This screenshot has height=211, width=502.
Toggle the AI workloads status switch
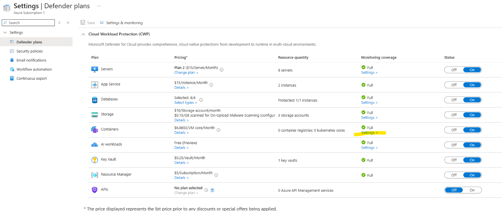click(463, 145)
